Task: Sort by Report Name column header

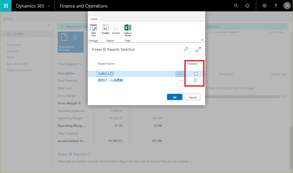Action: (106, 64)
